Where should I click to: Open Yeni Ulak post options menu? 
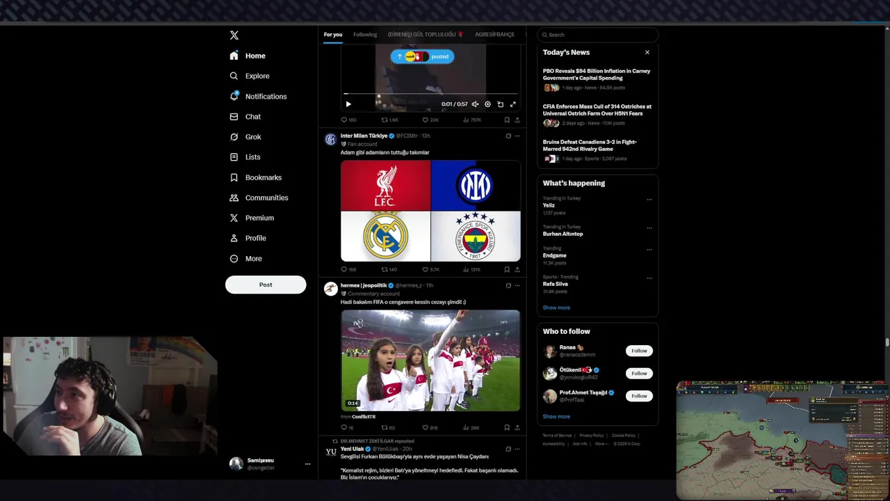(x=517, y=449)
